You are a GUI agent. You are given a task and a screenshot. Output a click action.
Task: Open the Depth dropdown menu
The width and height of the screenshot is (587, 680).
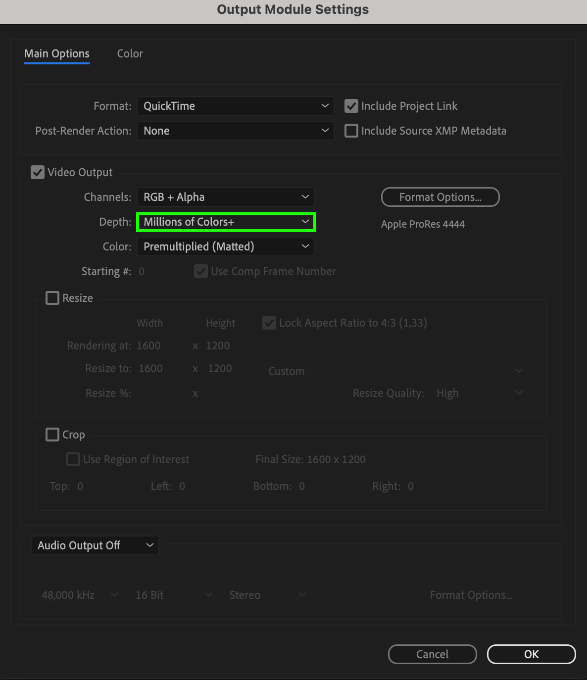point(226,222)
